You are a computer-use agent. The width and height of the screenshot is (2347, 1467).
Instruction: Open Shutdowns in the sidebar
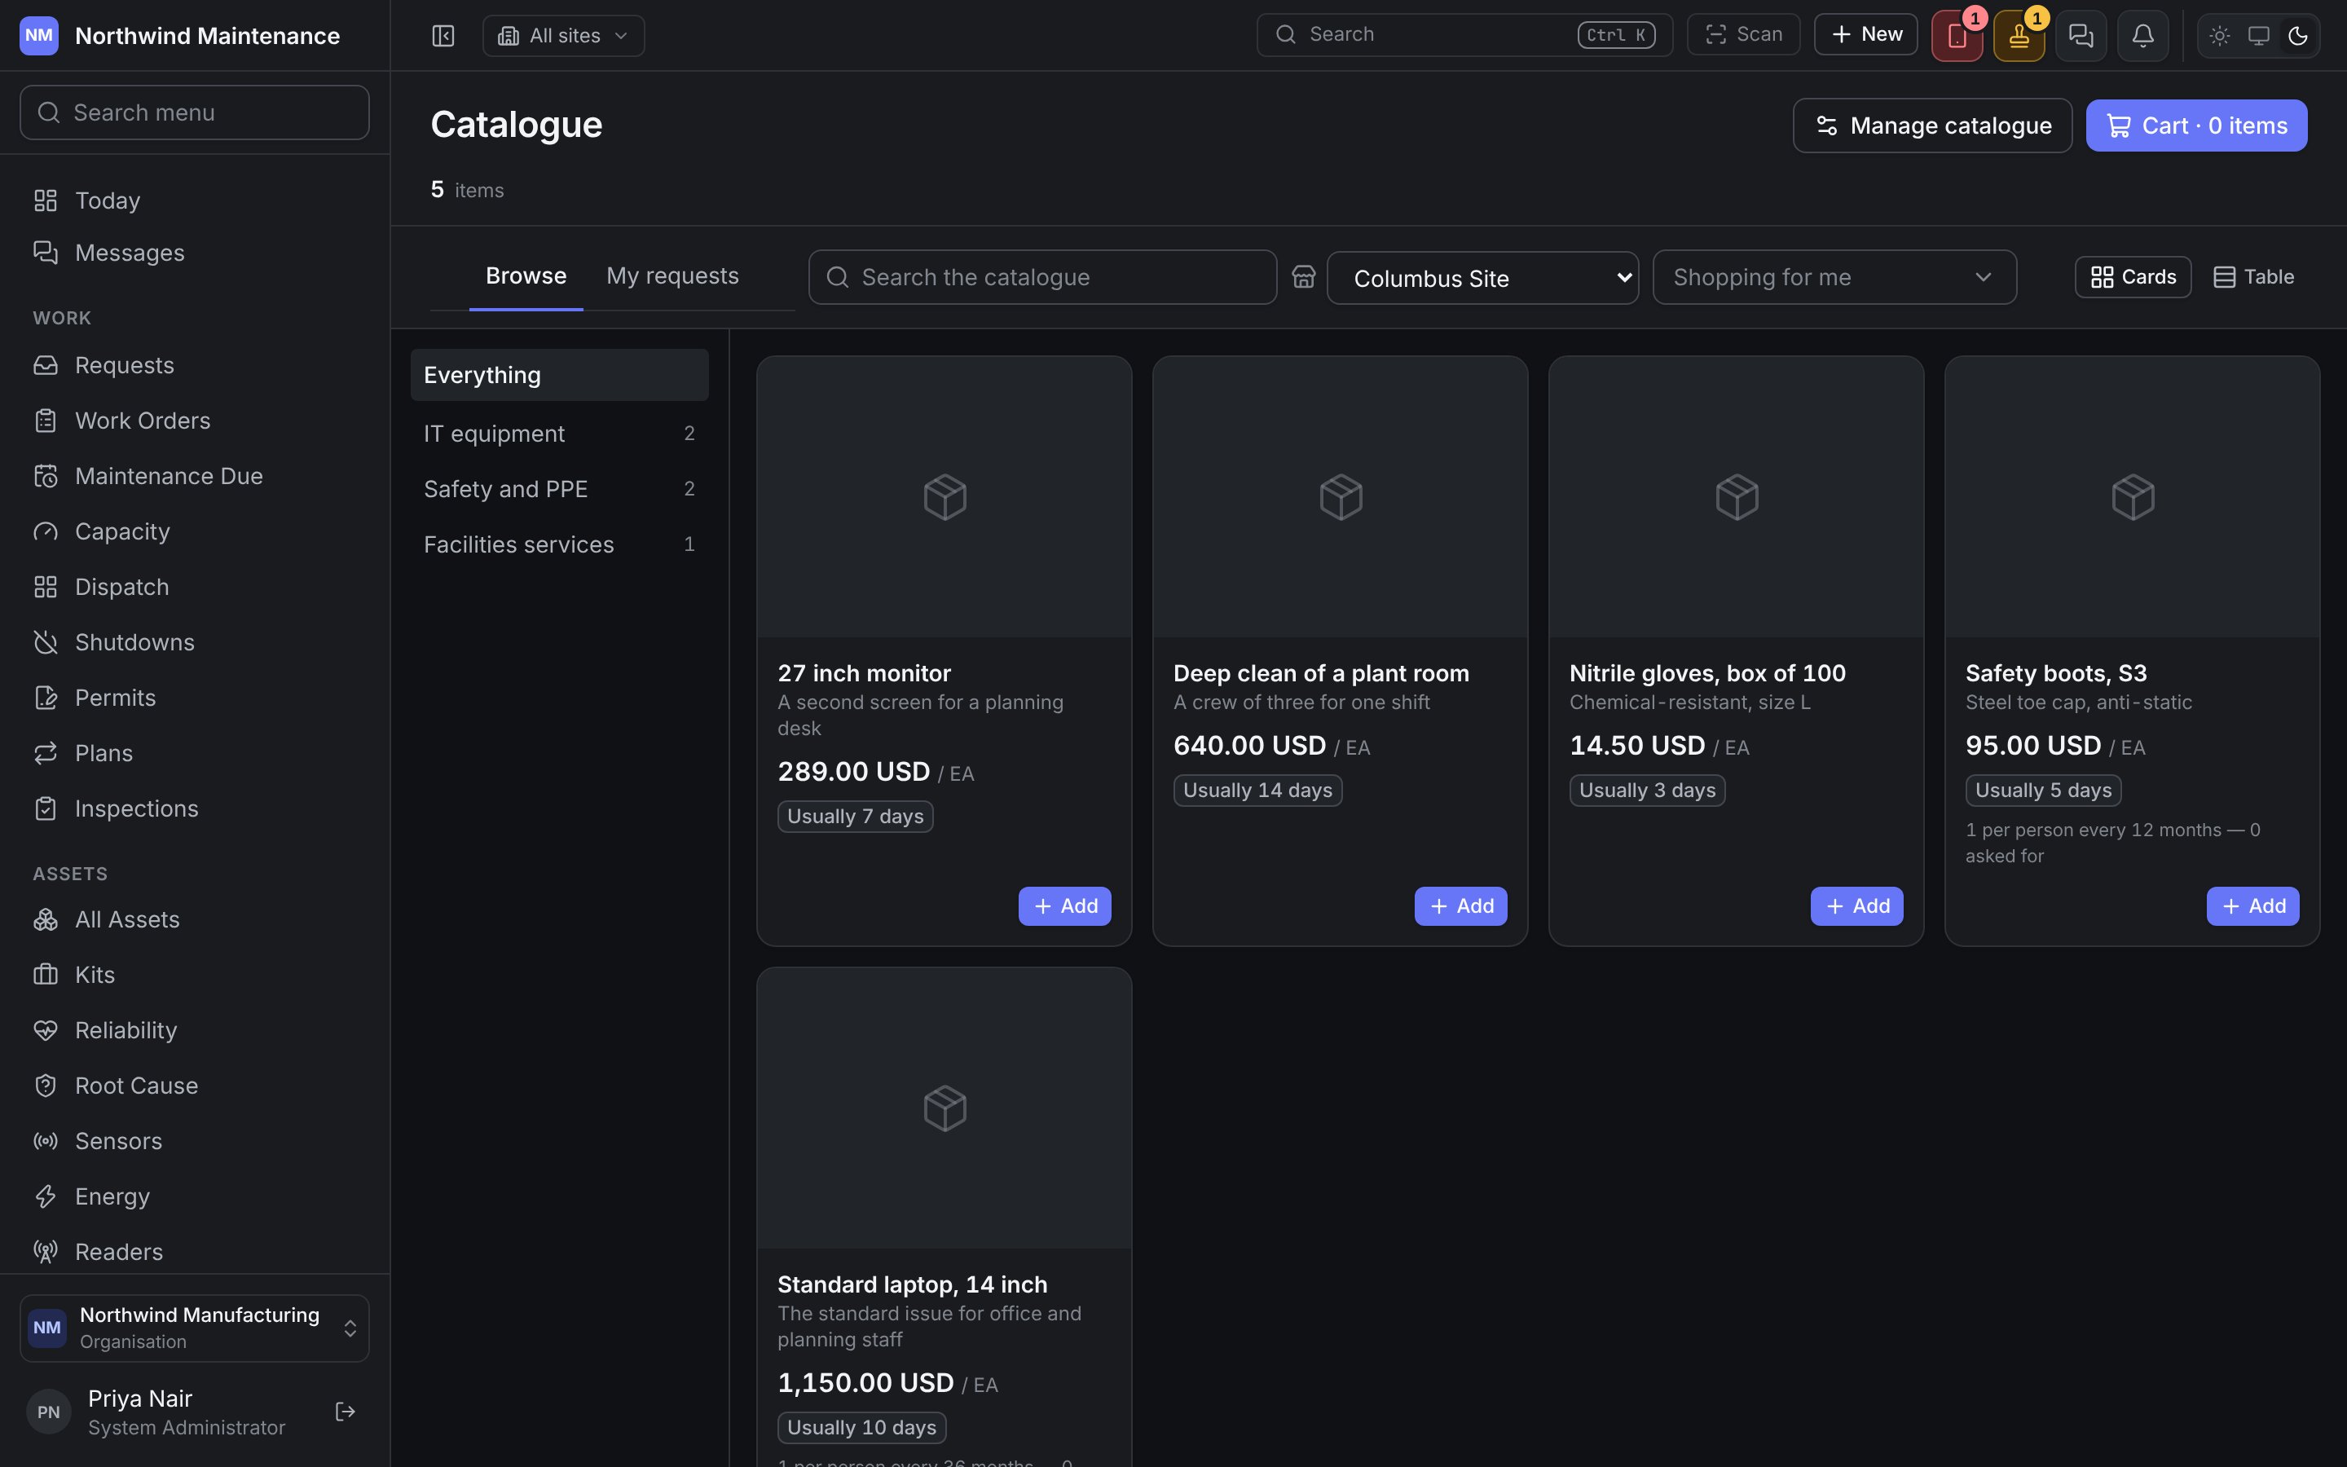194,642
